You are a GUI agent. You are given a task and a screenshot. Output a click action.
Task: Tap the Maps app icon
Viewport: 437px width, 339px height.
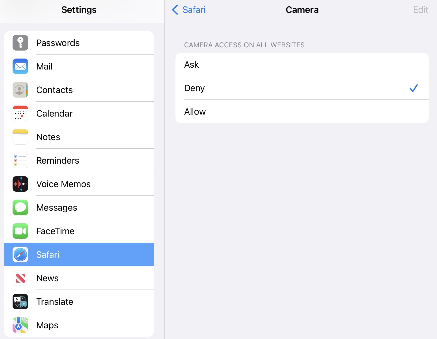(x=20, y=325)
